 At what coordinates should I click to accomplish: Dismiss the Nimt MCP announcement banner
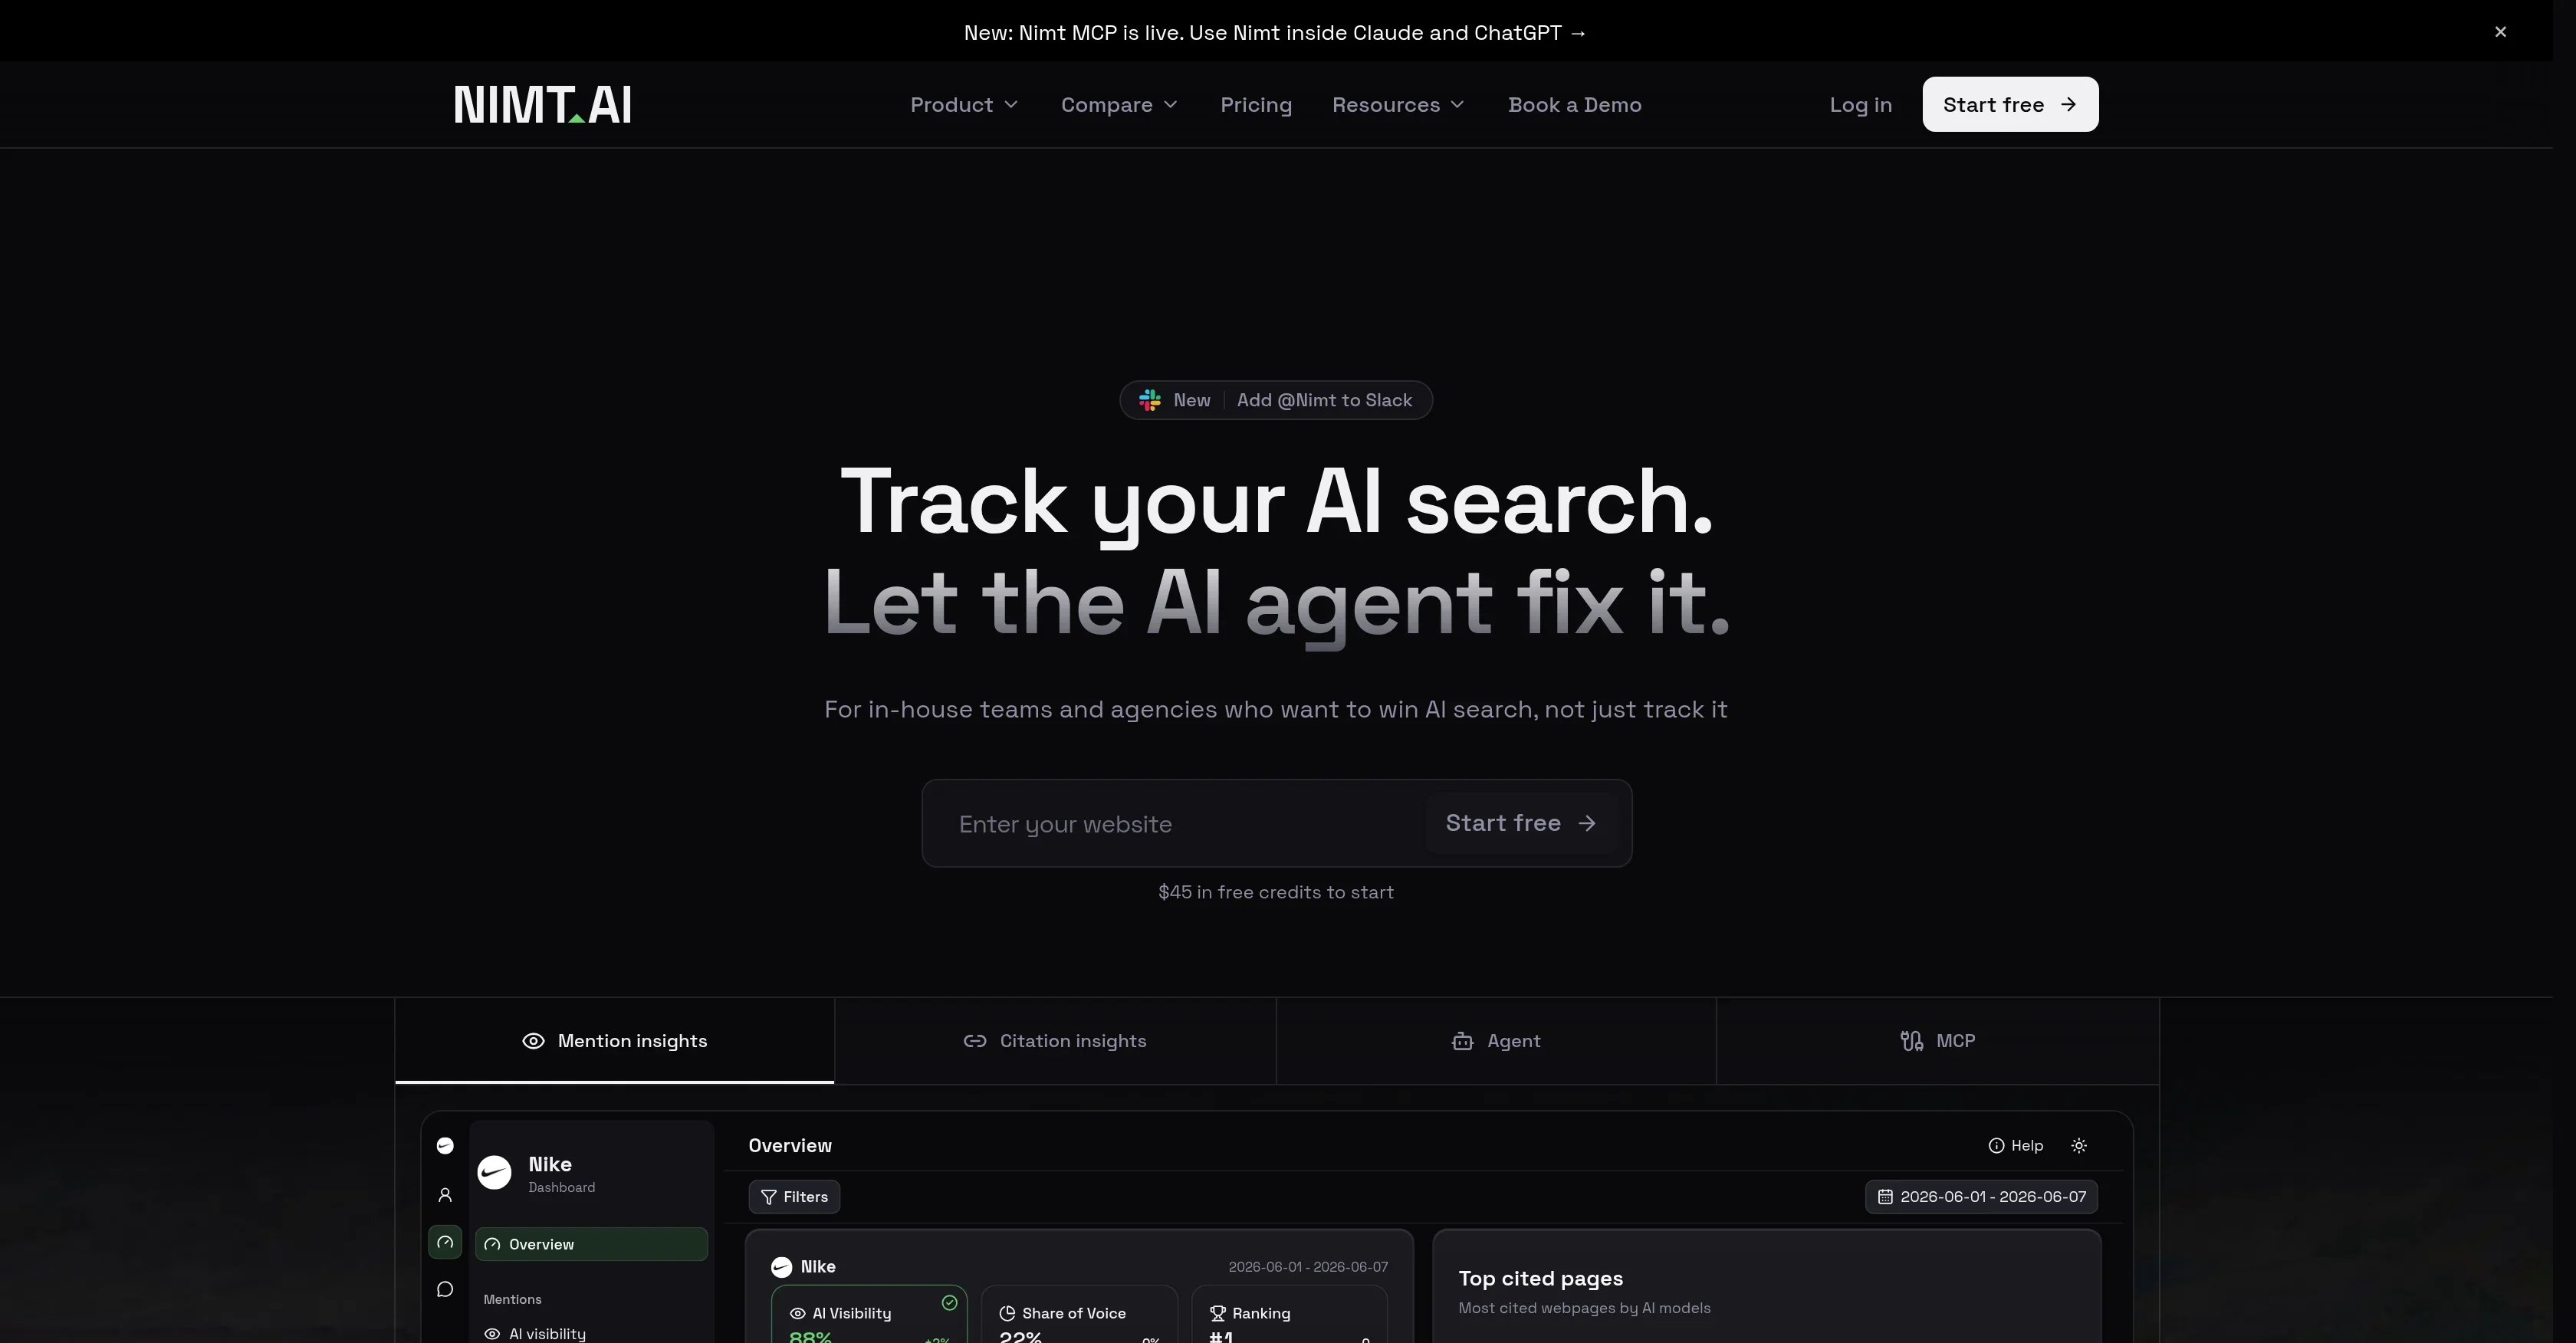click(2500, 32)
